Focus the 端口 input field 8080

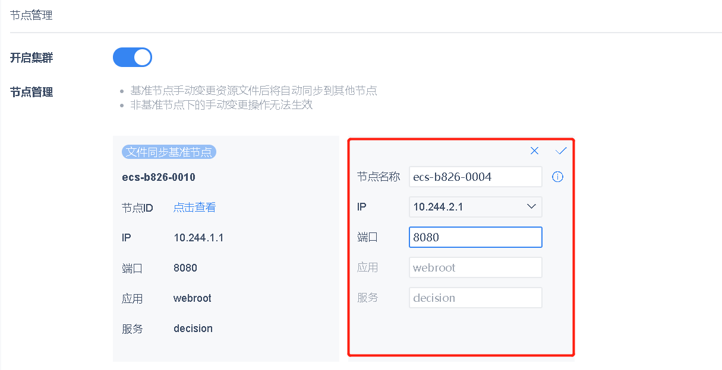[475, 237]
